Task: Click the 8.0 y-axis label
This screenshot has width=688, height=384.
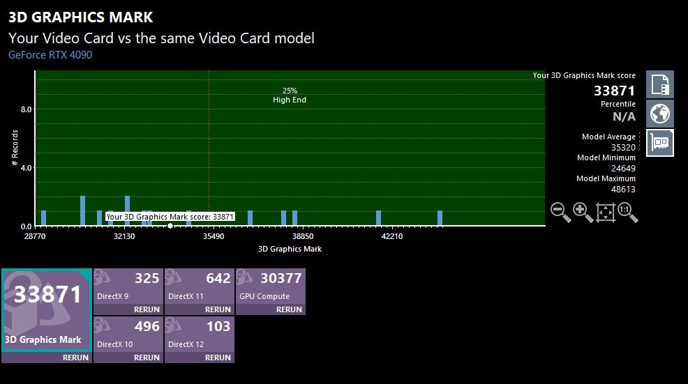Action: [27, 109]
